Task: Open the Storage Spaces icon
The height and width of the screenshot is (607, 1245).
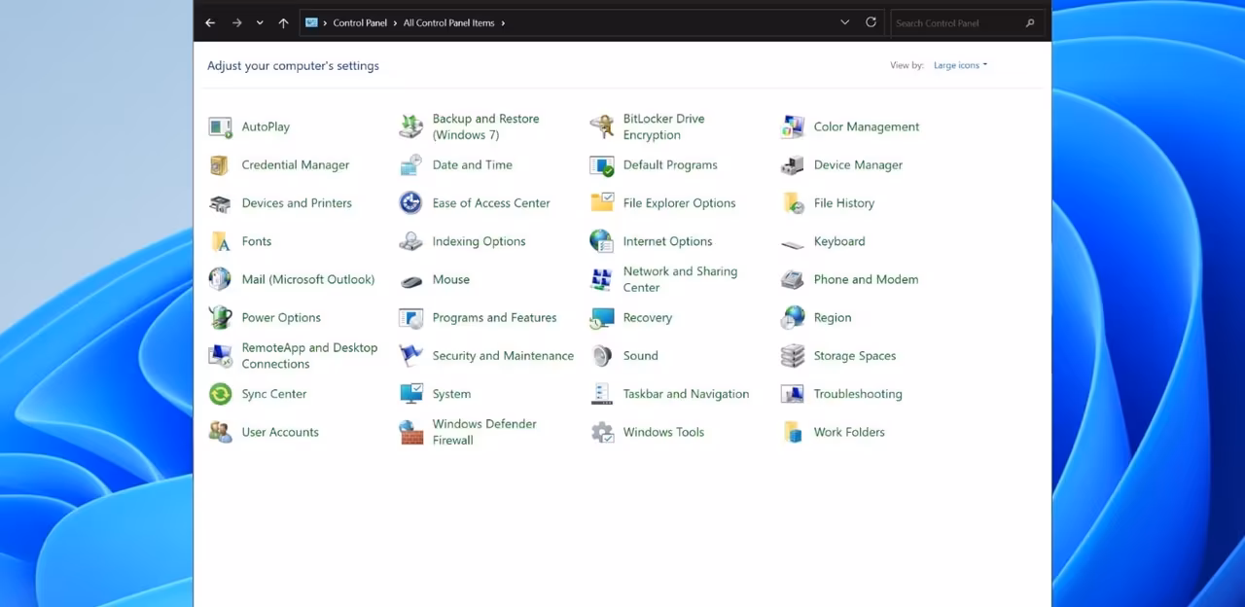Action: tap(793, 356)
